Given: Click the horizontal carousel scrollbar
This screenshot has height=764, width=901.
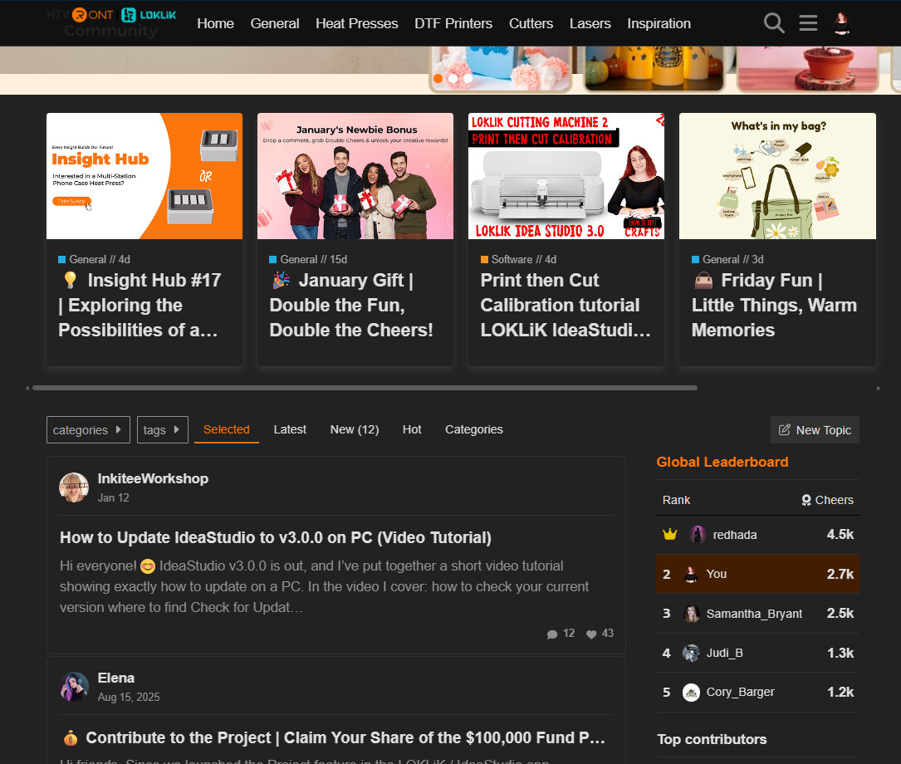Looking at the screenshot, I should [x=365, y=388].
